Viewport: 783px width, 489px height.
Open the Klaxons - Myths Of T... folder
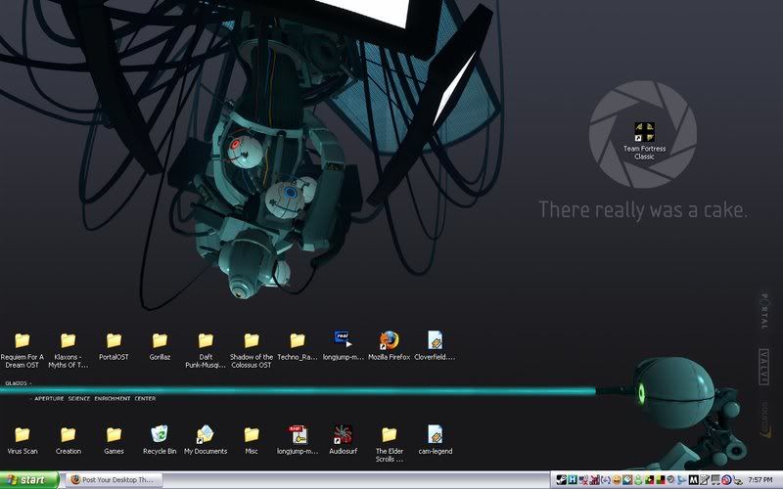click(x=68, y=340)
